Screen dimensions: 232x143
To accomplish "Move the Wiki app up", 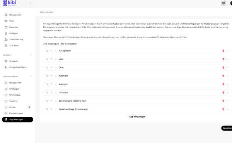I will pyautogui.click(x=51, y=59).
